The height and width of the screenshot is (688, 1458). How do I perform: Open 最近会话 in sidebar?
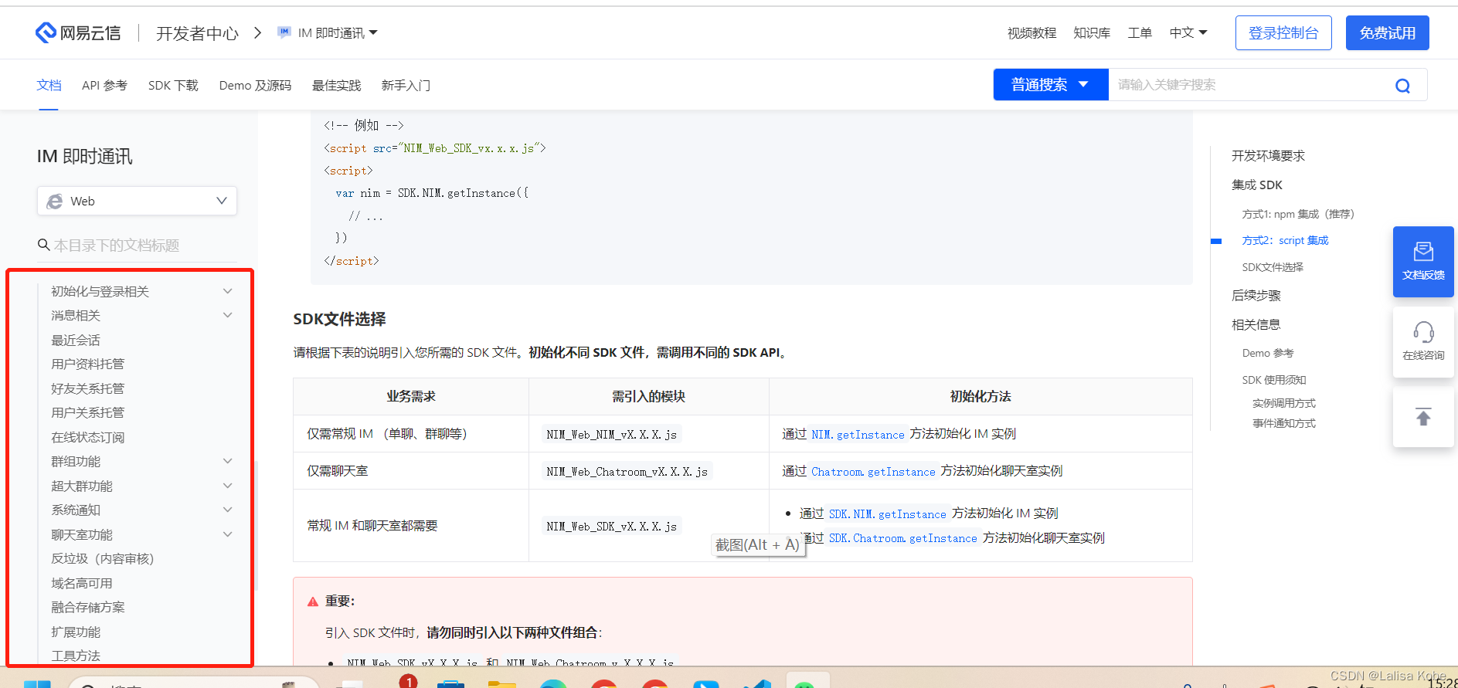point(76,340)
